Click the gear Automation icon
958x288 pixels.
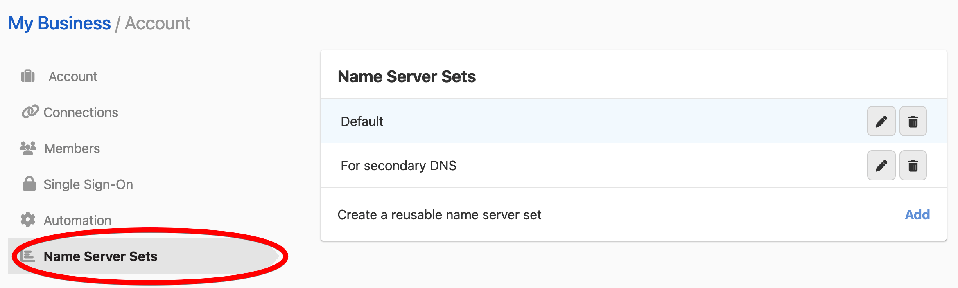[28, 220]
